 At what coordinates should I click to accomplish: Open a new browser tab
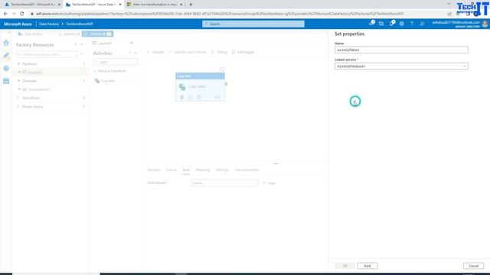click(x=191, y=5)
